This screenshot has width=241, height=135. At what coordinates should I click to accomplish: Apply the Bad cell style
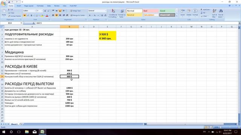151,11
